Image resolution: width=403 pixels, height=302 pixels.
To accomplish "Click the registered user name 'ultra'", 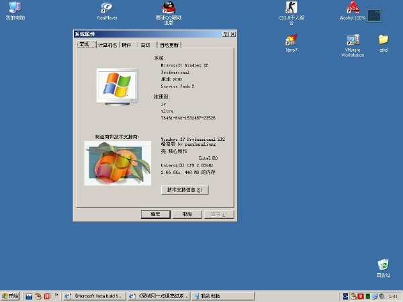I will (x=167, y=111).
